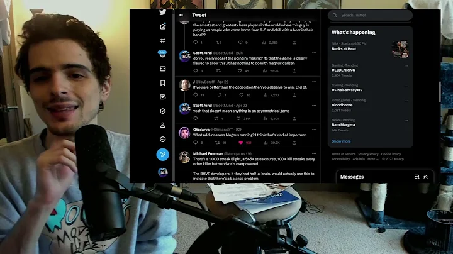Reply to Scott Jund's 'do you really not get' tweet
Image resolution: width=453 pixels, height=254 pixels.
coord(196,70)
